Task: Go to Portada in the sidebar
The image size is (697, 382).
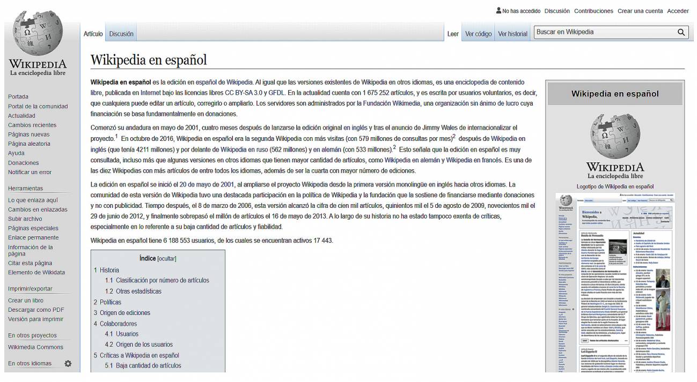Action: point(18,97)
